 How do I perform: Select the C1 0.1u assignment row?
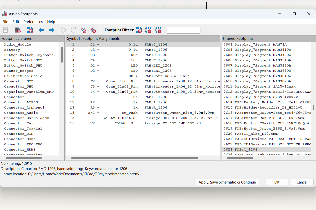click(x=143, y=44)
